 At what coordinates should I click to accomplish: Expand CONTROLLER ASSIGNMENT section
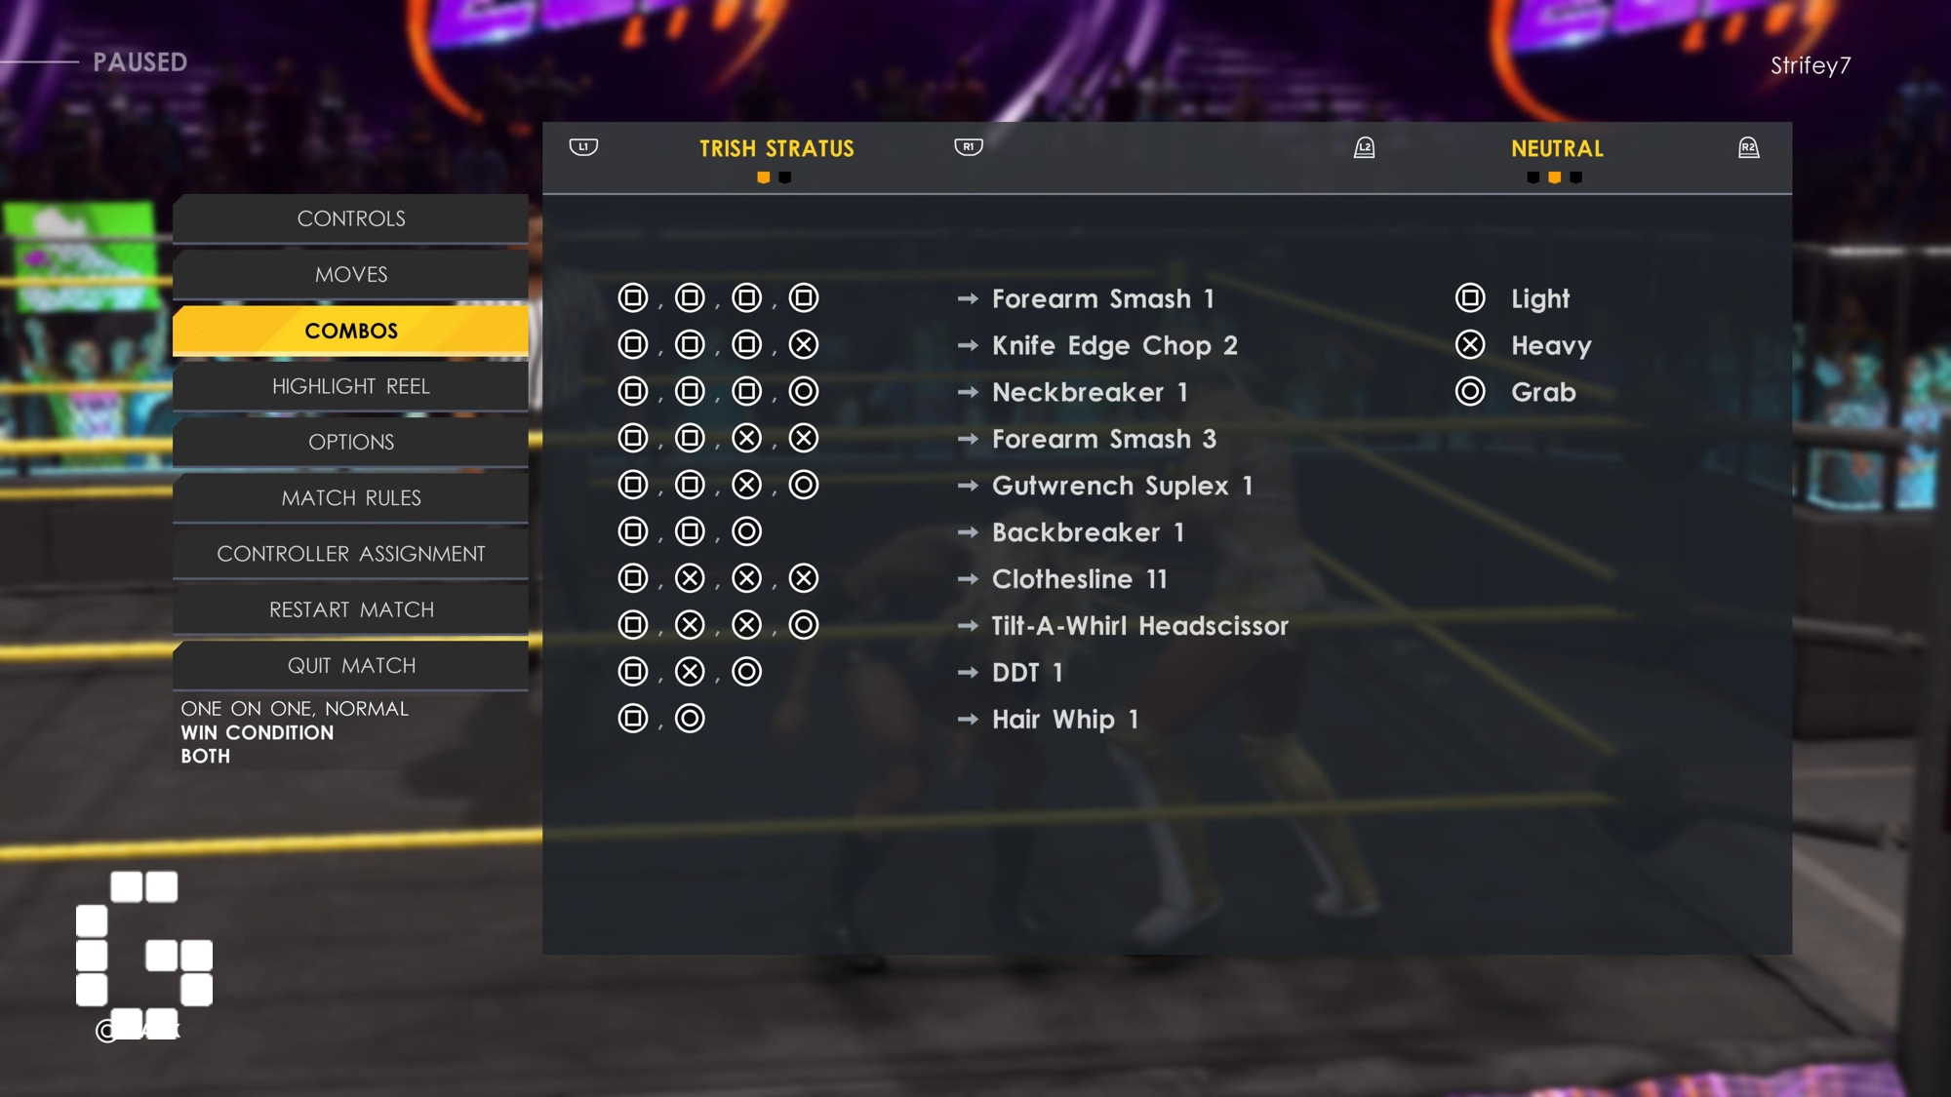(350, 553)
